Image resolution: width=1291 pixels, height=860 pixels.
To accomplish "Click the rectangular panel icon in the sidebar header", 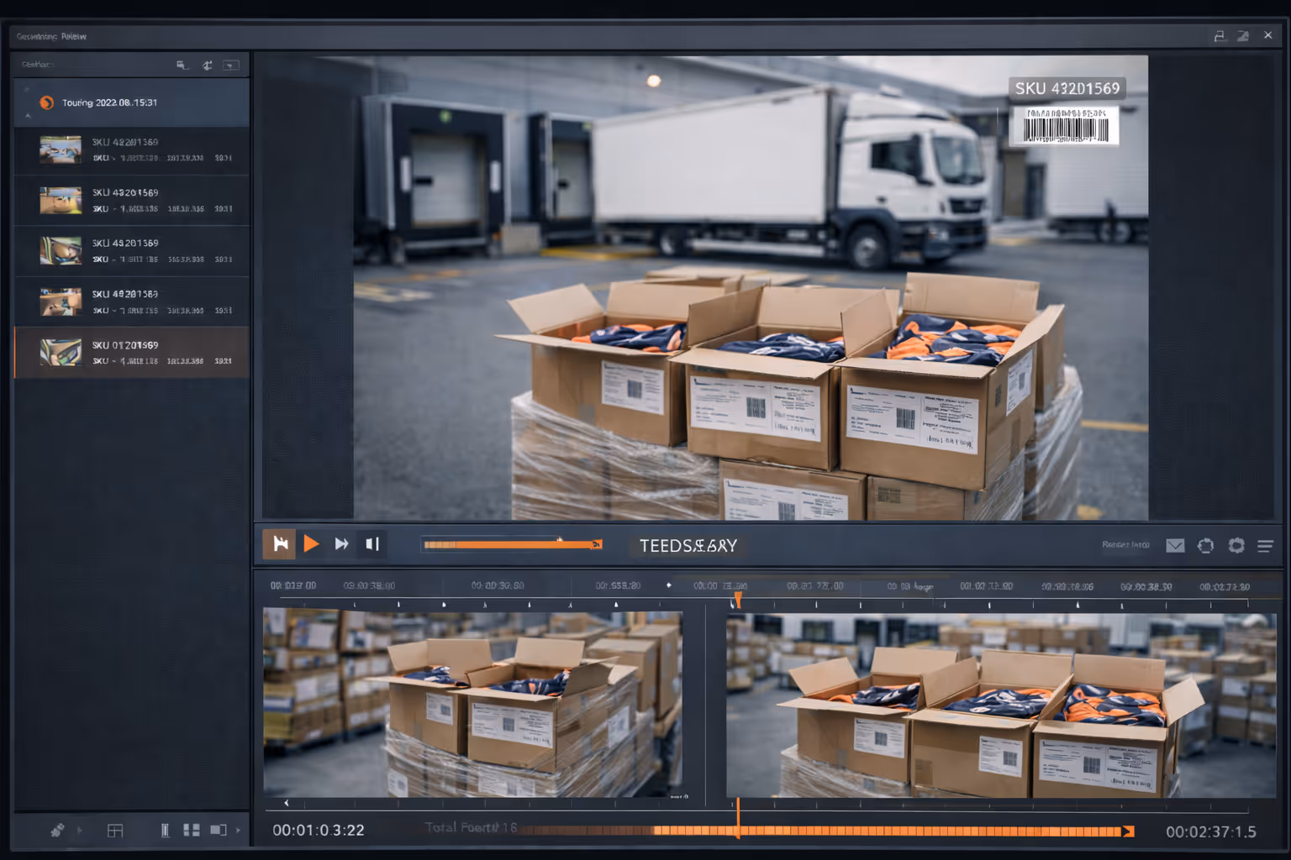I will coord(231,65).
